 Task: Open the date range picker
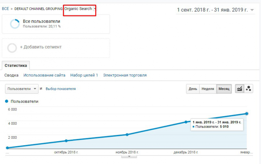point(215,10)
